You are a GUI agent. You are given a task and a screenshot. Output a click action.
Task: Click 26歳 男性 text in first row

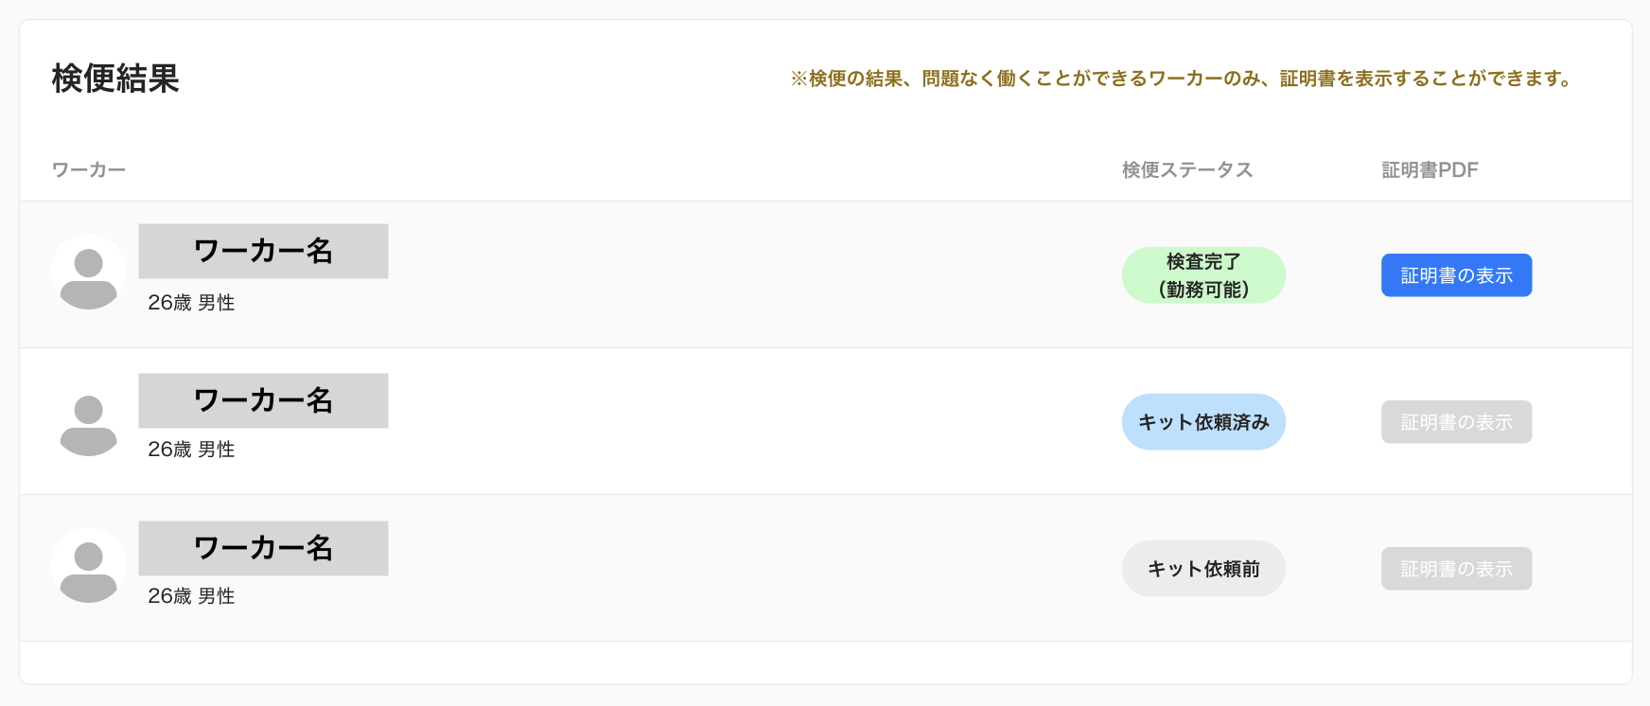(191, 303)
